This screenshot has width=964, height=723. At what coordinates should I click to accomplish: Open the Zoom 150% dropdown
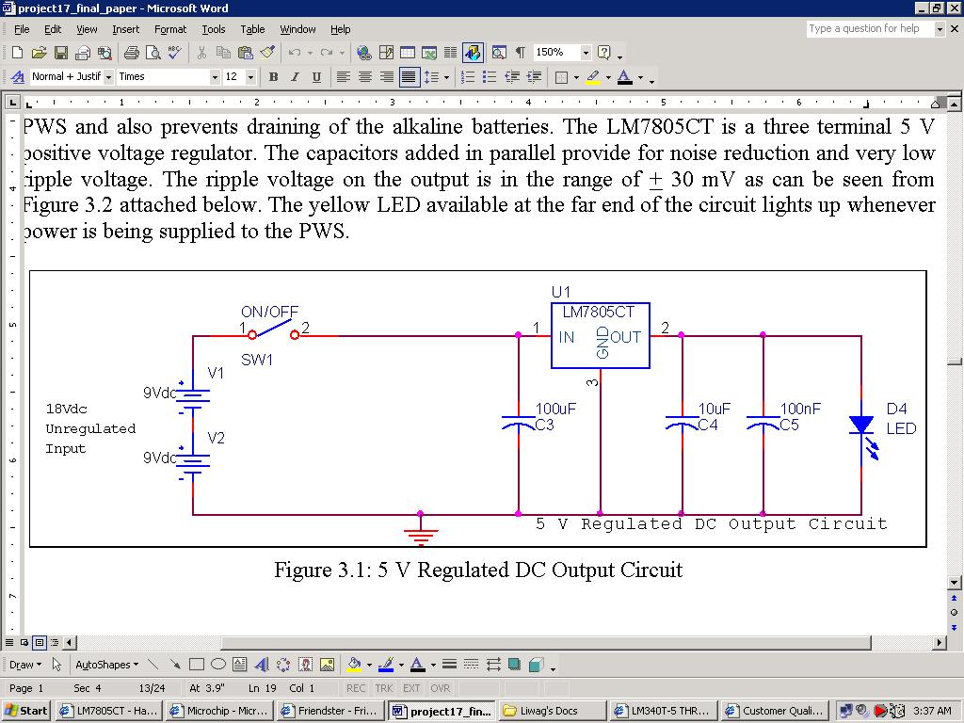click(586, 53)
